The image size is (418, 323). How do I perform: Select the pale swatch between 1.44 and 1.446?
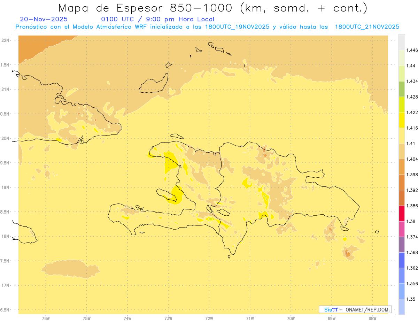(x=402, y=57)
